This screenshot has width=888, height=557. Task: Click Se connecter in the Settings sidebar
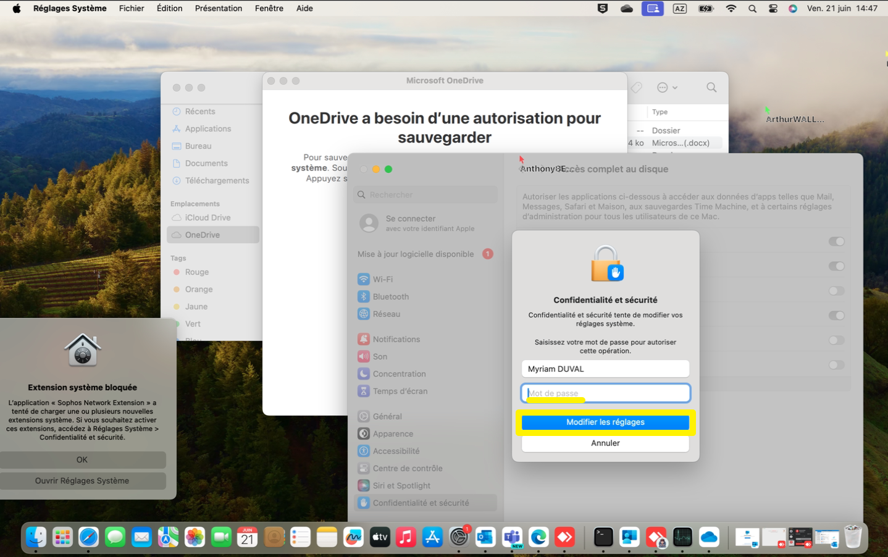tap(426, 223)
